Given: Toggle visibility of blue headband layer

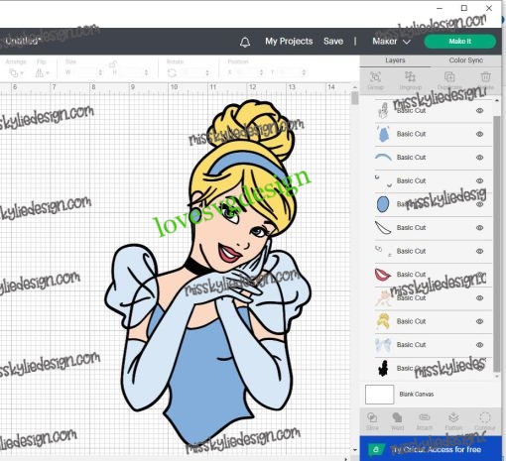Looking at the screenshot, I should point(480,158).
